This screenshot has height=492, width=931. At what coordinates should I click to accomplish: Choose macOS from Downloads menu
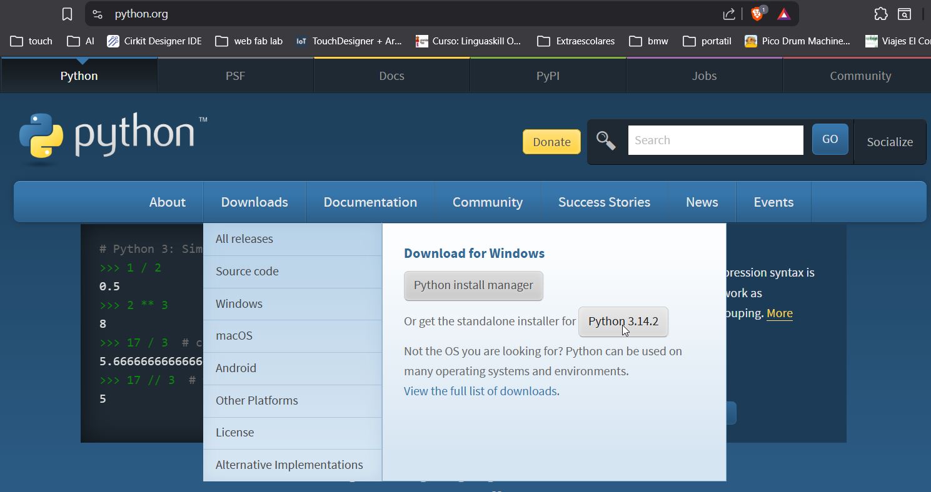[293, 336]
